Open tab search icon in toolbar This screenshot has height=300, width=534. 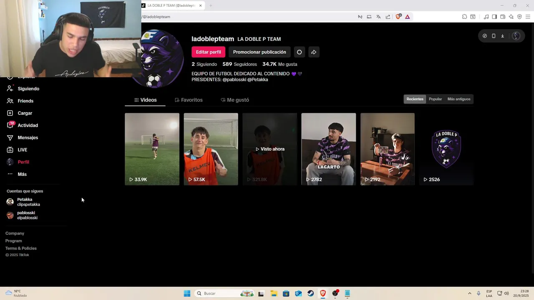(473, 17)
